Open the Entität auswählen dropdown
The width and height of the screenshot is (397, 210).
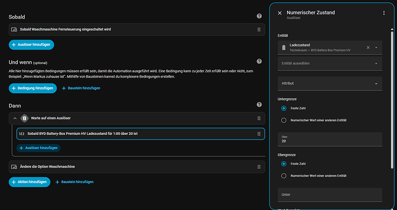330,63
